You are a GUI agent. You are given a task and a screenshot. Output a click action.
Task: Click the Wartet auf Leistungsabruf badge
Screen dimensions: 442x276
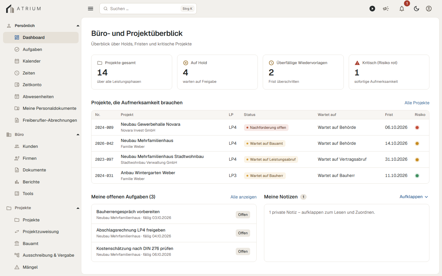(271, 159)
